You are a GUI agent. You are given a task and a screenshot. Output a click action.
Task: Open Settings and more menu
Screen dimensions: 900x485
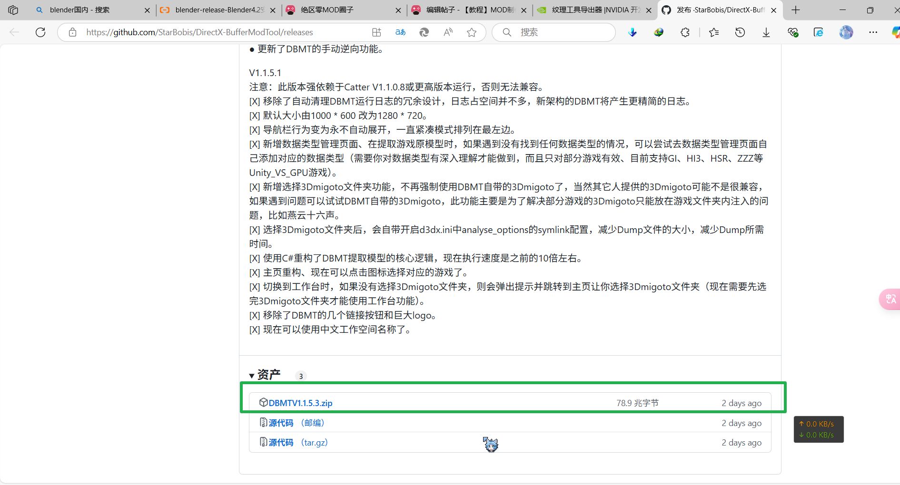coord(873,32)
